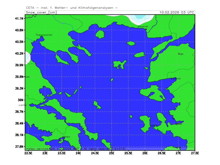Click the CETA institute header text

coord(72,8)
